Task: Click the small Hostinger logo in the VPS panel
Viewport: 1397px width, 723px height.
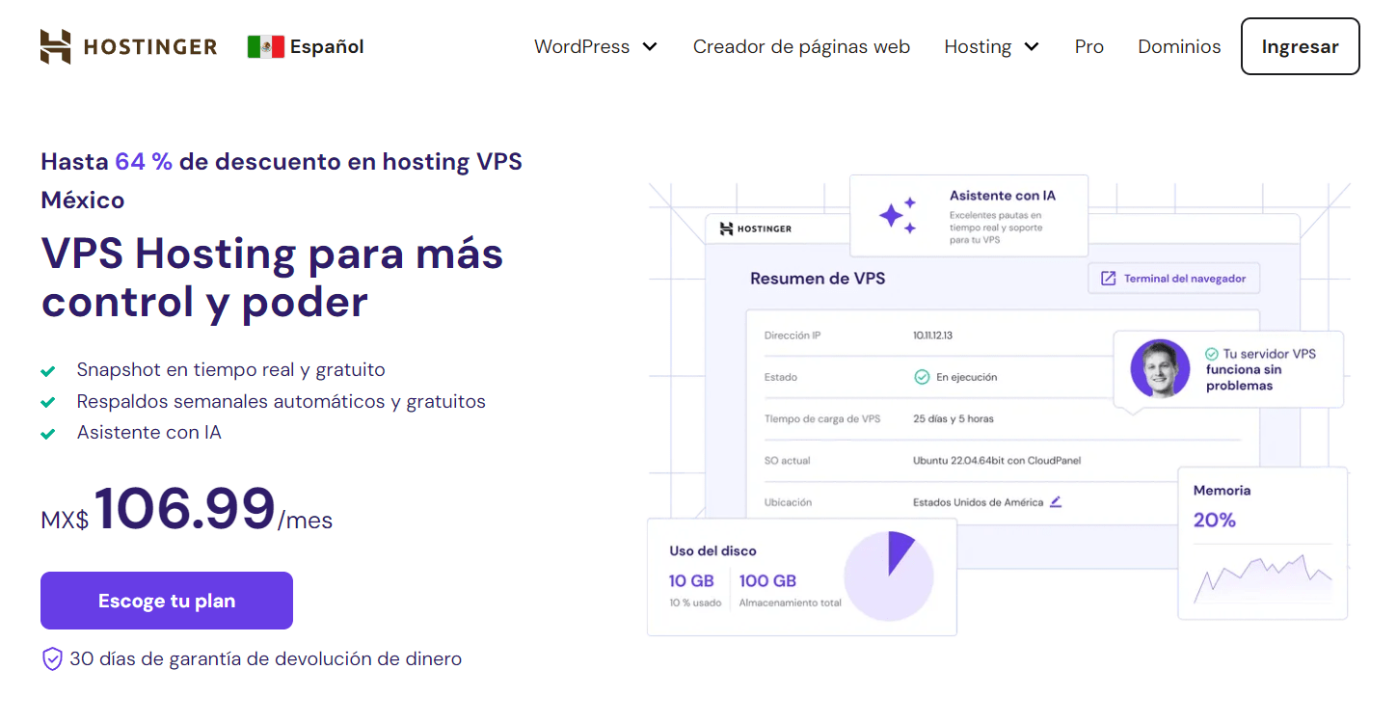Action: point(756,228)
